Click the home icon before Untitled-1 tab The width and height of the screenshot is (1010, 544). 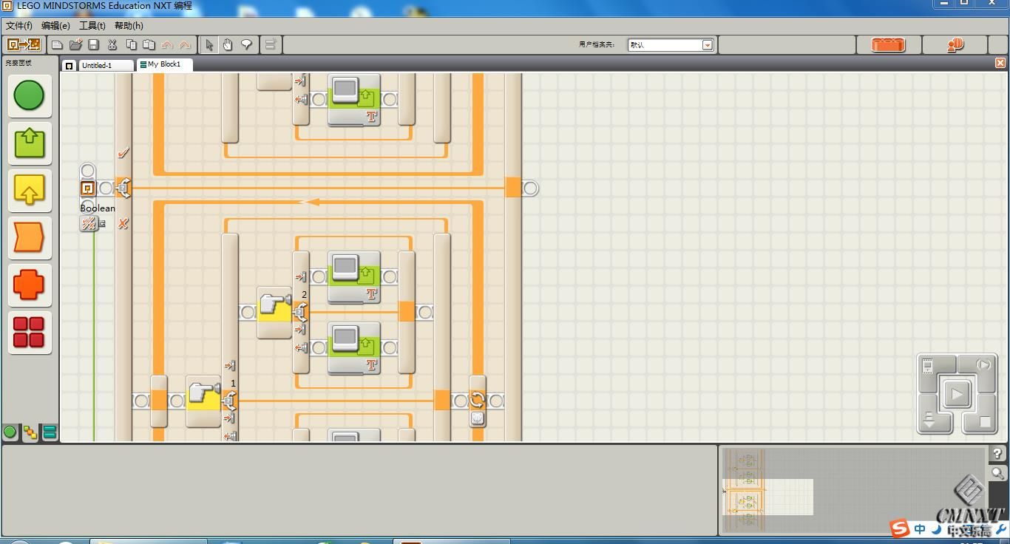69,65
